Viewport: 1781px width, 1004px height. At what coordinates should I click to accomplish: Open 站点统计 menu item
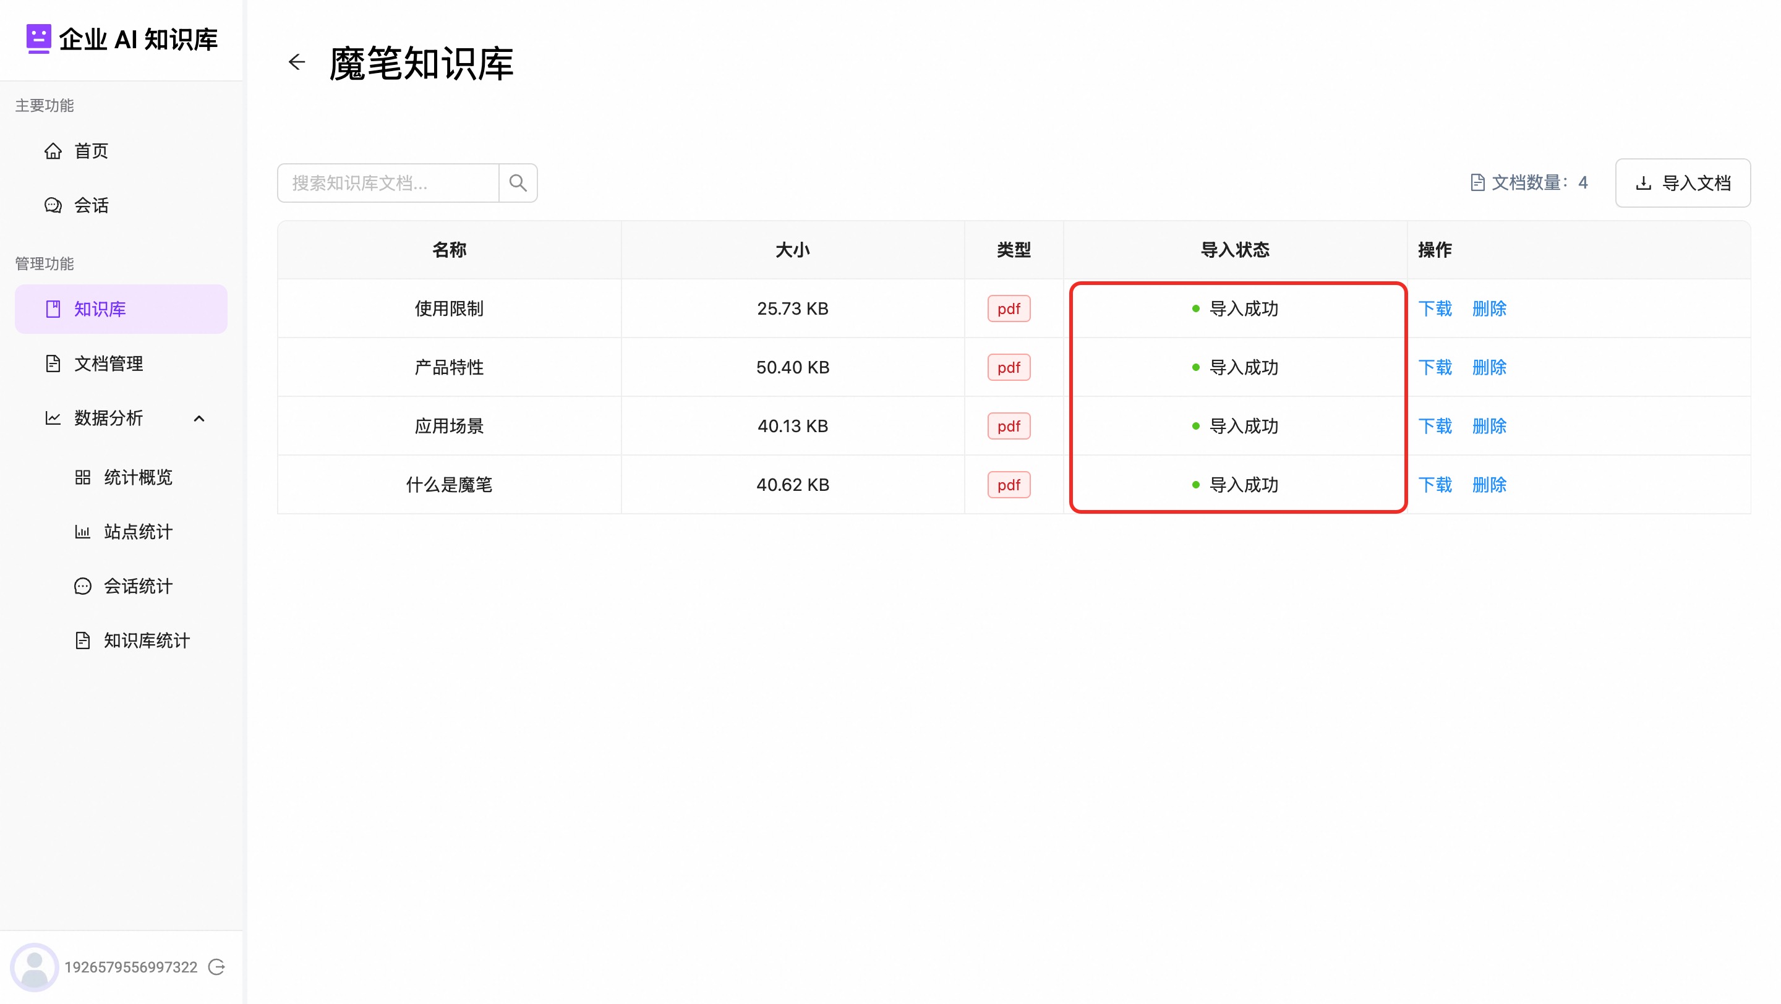137,532
